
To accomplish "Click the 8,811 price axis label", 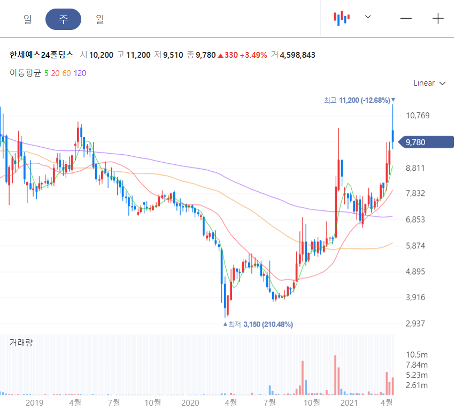I will click(415, 168).
